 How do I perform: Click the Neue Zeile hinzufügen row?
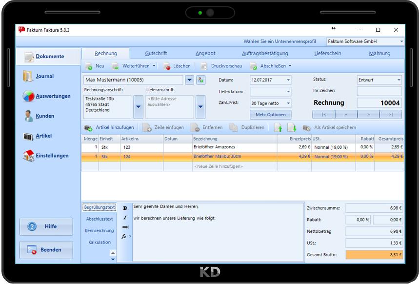(242, 166)
